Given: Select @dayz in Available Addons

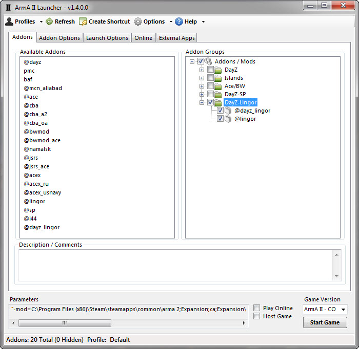Looking at the screenshot, I should pos(32,62).
